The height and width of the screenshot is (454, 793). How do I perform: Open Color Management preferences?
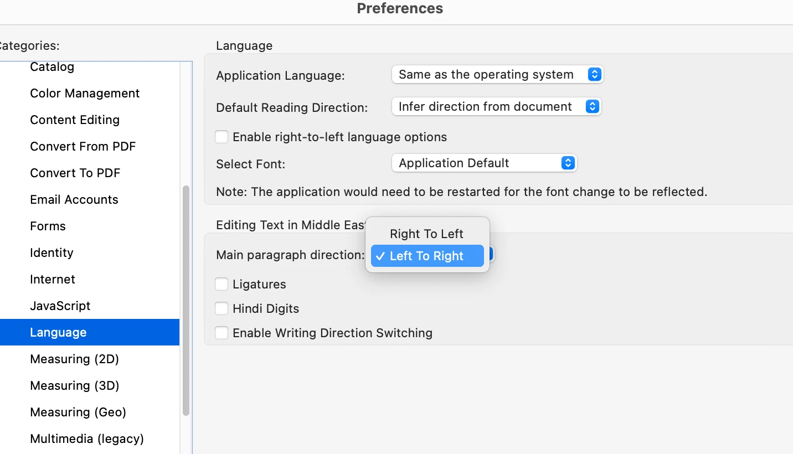(85, 94)
